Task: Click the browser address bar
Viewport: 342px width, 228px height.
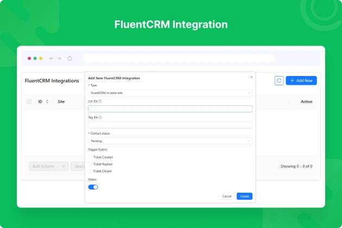Action: (x=179, y=58)
